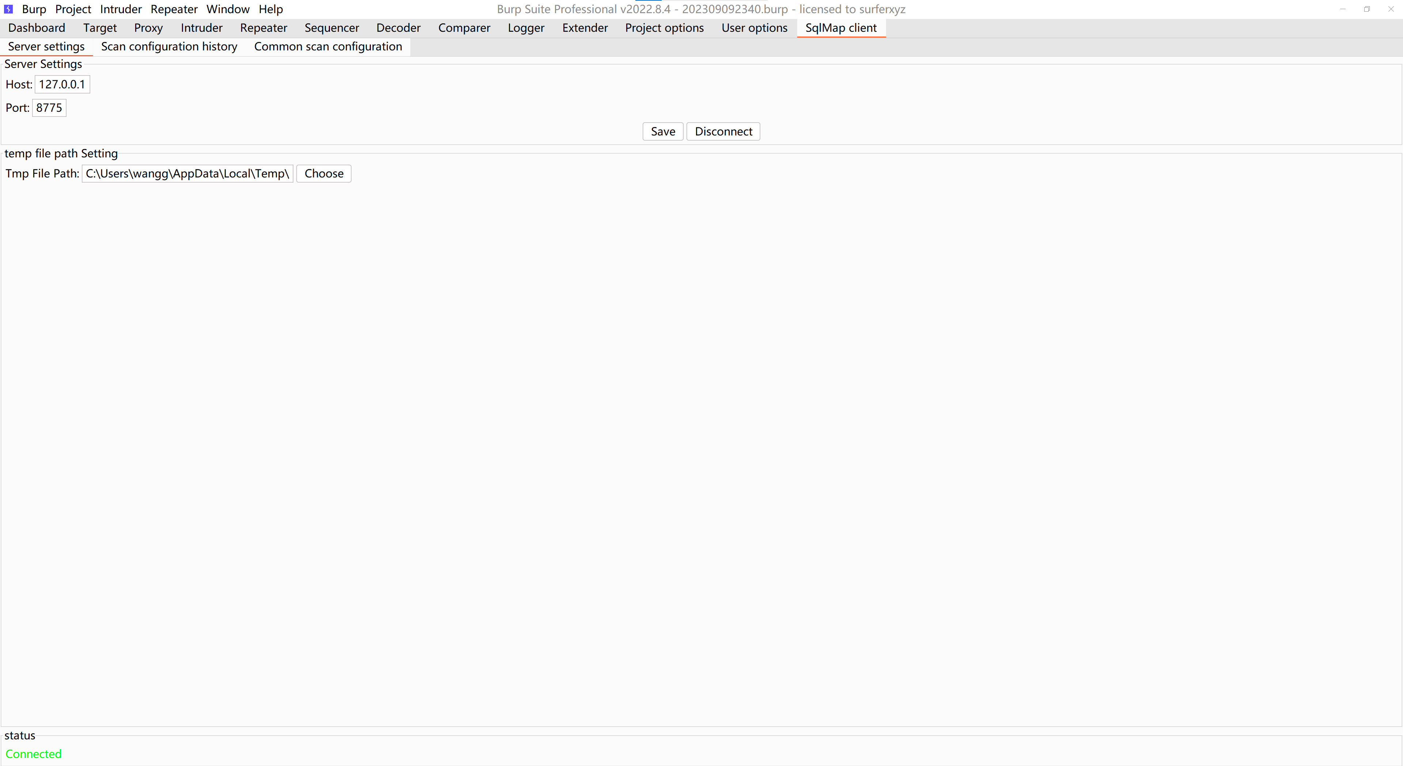Image resolution: width=1403 pixels, height=766 pixels.
Task: Click the Tmp File Path text field
Action: [187, 174]
